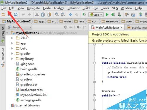Open the Build menu
Image resolution: width=147 pixels, height=110 pixels.
86,8
